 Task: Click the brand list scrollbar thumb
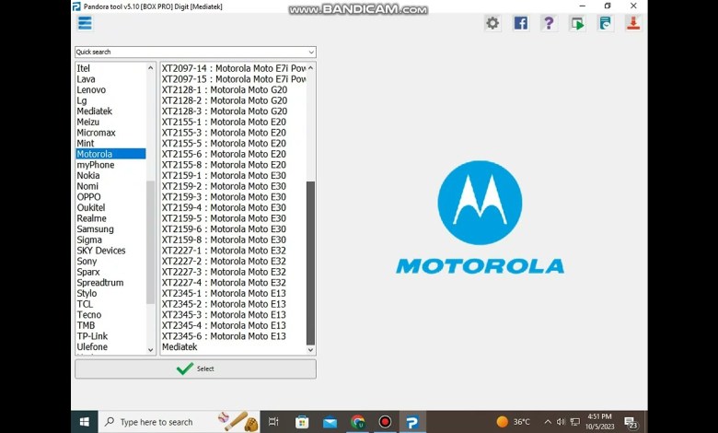tap(150, 242)
